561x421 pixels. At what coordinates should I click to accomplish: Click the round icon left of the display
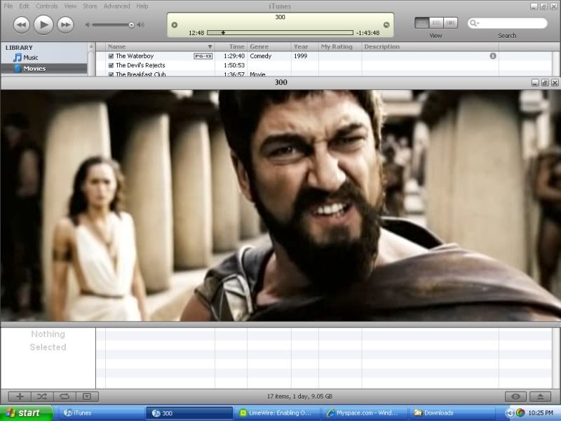[175, 25]
